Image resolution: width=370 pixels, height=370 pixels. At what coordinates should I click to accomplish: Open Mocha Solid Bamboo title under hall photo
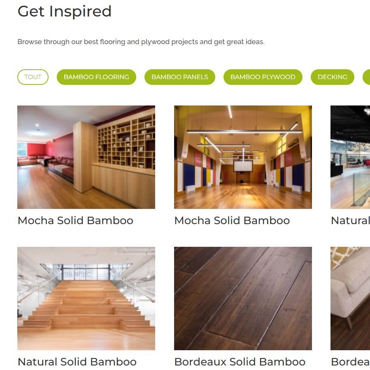(232, 221)
